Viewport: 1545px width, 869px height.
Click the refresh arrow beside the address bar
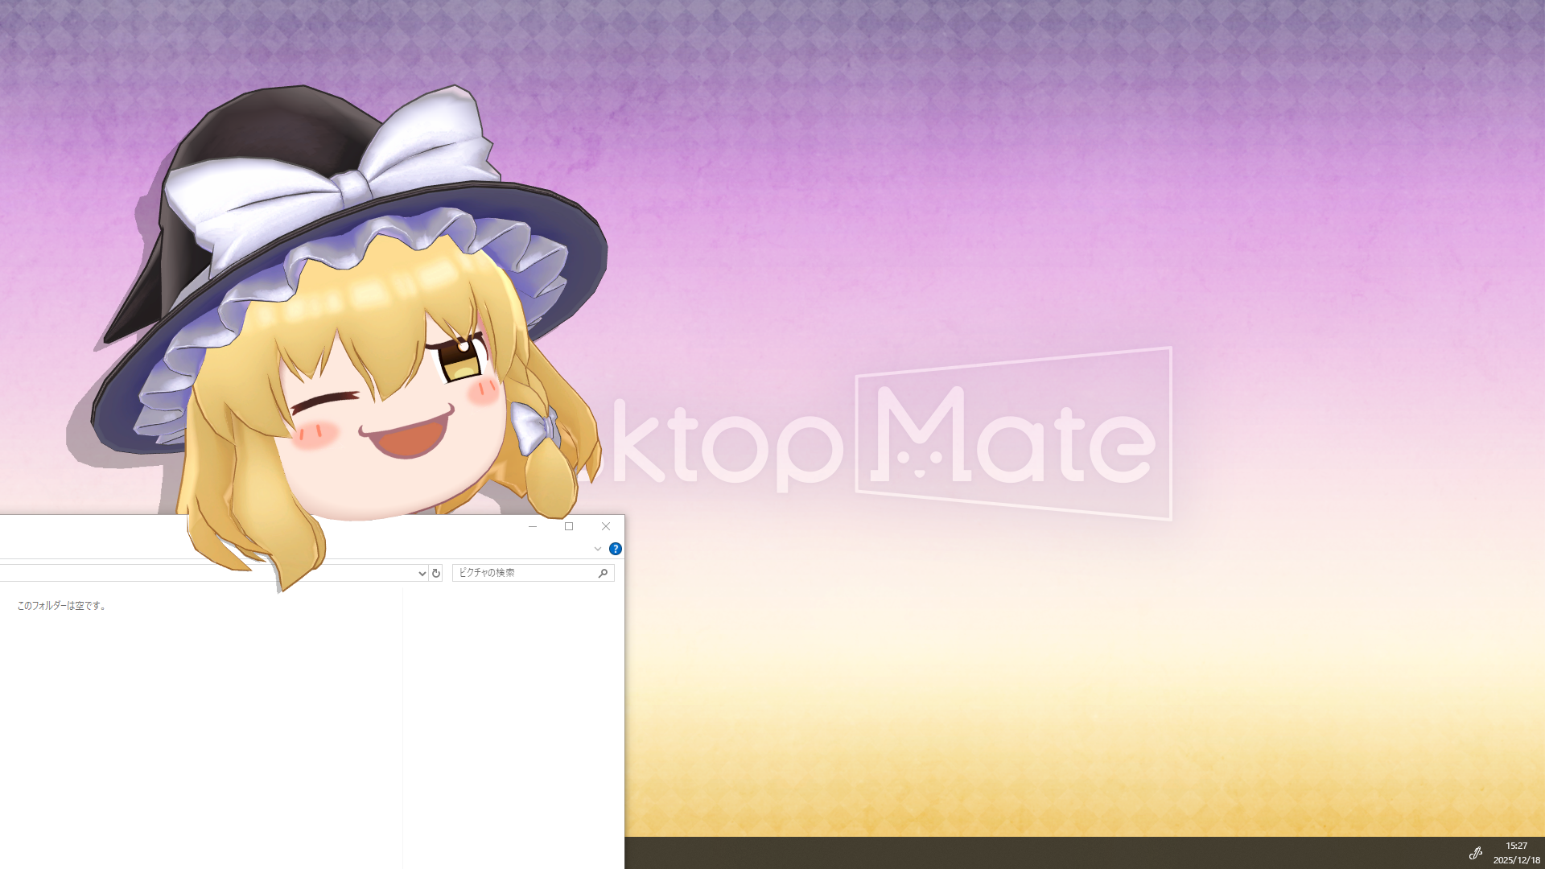click(x=435, y=573)
